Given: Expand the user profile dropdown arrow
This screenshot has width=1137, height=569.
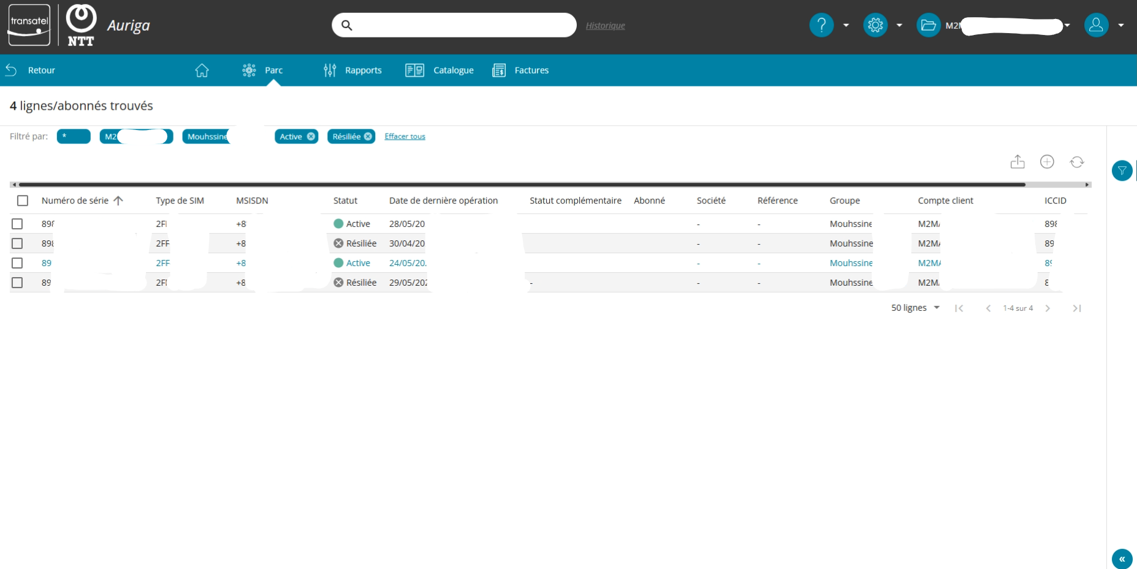Looking at the screenshot, I should click(1120, 25).
